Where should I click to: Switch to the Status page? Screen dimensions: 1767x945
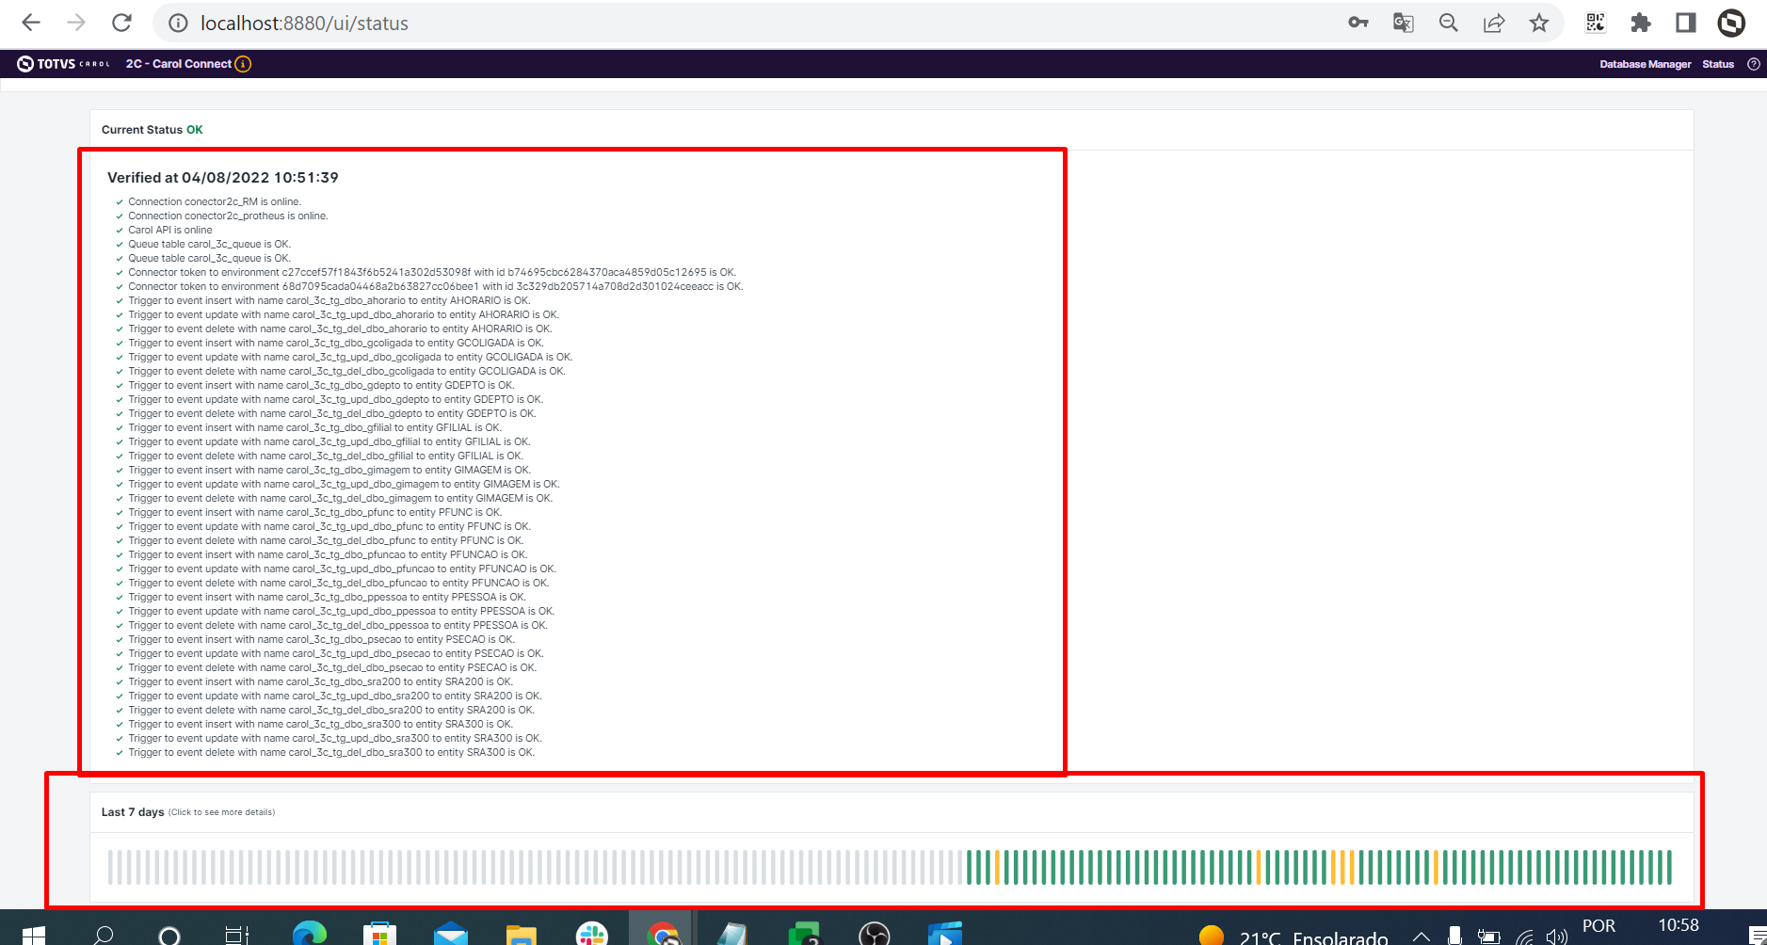click(1718, 64)
